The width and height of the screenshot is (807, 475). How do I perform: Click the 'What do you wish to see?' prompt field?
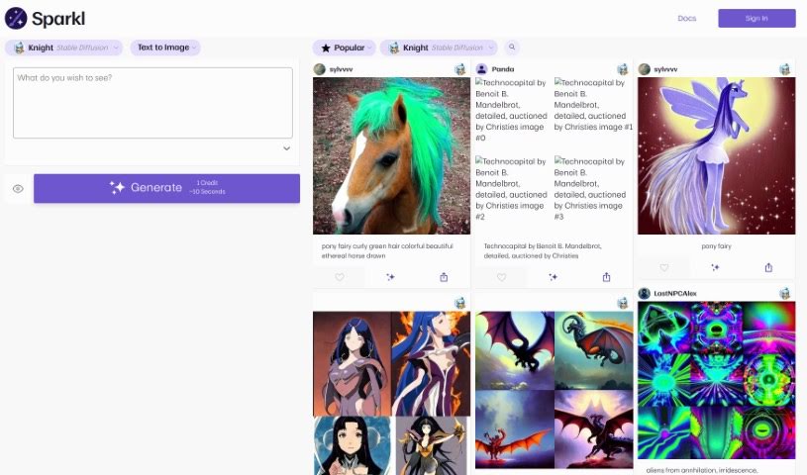coord(152,103)
